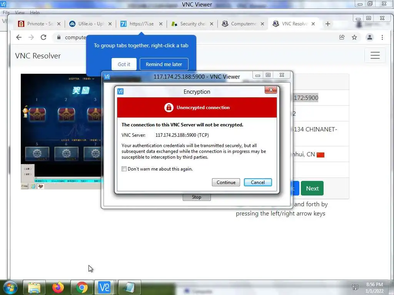Open the File menu in VNC Viewer

click(6, 13)
